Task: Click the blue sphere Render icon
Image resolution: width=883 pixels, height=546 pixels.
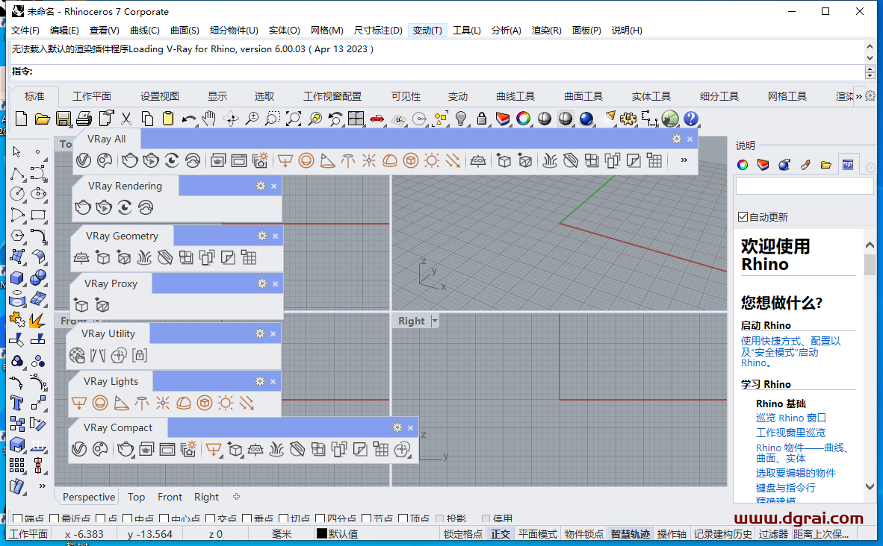Action: tap(586, 119)
